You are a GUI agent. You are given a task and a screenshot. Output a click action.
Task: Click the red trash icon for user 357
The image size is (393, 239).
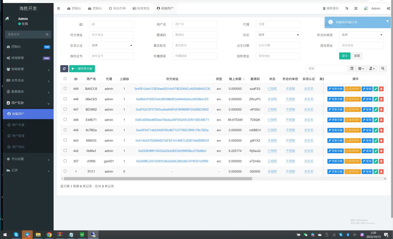click(381, 161)
